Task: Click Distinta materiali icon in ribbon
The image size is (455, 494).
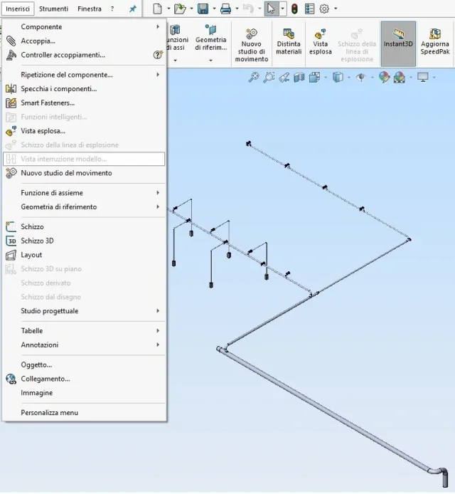Action: (x=289, y=41)
